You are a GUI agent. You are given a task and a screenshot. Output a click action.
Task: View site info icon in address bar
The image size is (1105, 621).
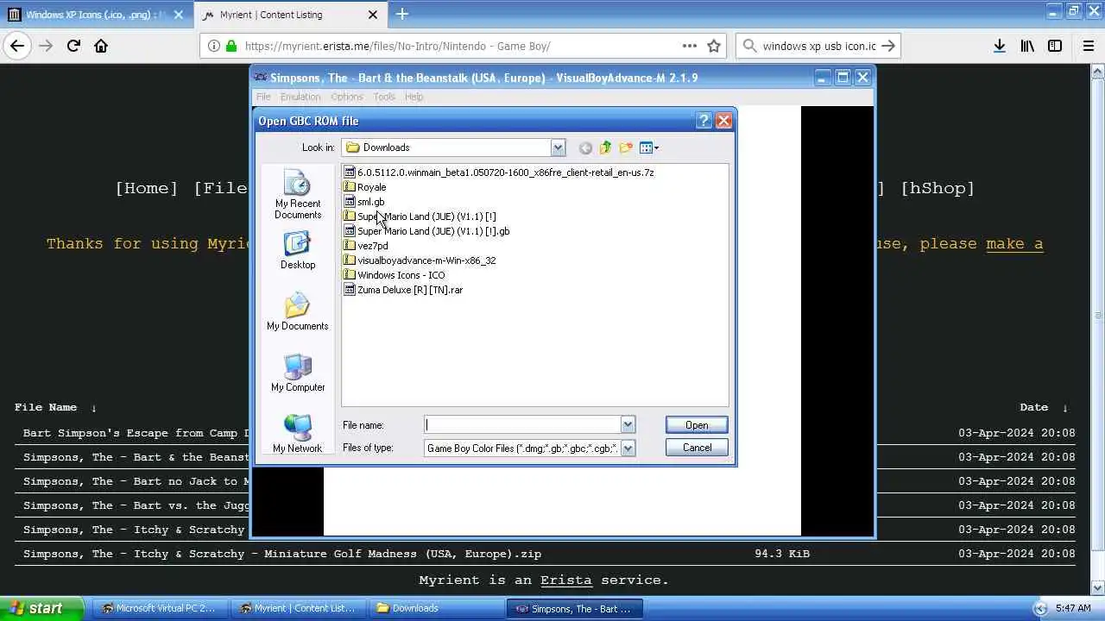(x=213, y=47)
